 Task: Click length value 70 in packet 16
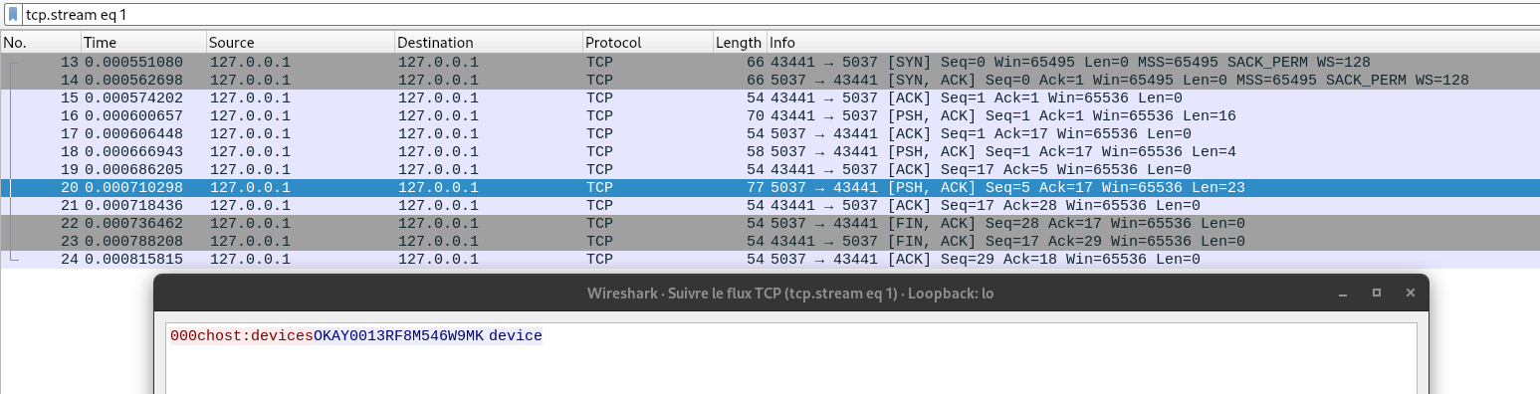click(755, 115)
